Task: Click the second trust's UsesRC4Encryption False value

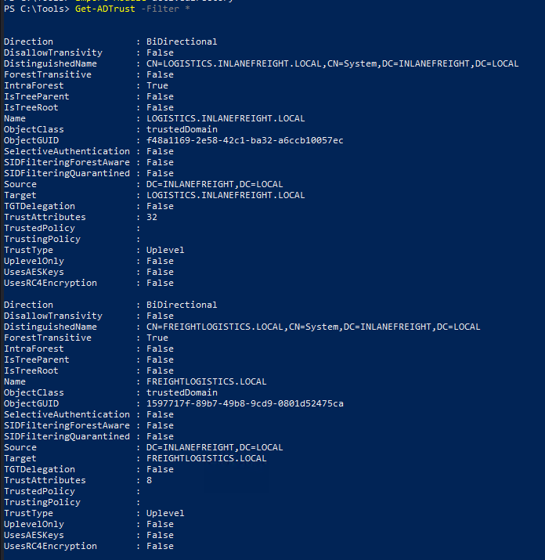Action: [x=160, y=547]
